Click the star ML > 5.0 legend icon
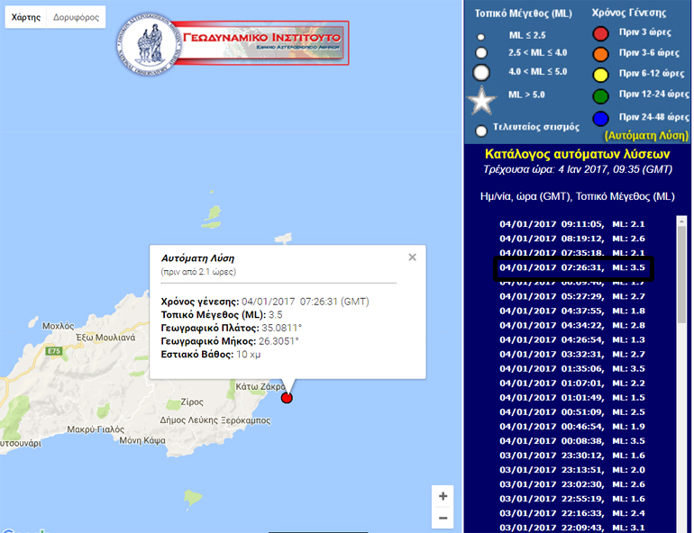 pos(485,100)
